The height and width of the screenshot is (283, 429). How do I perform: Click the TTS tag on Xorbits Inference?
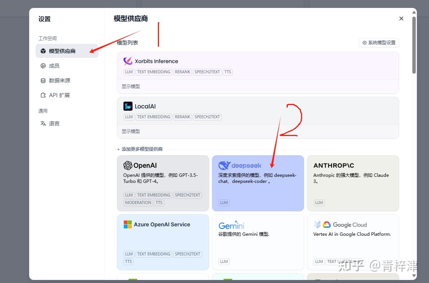pos(228,72)
